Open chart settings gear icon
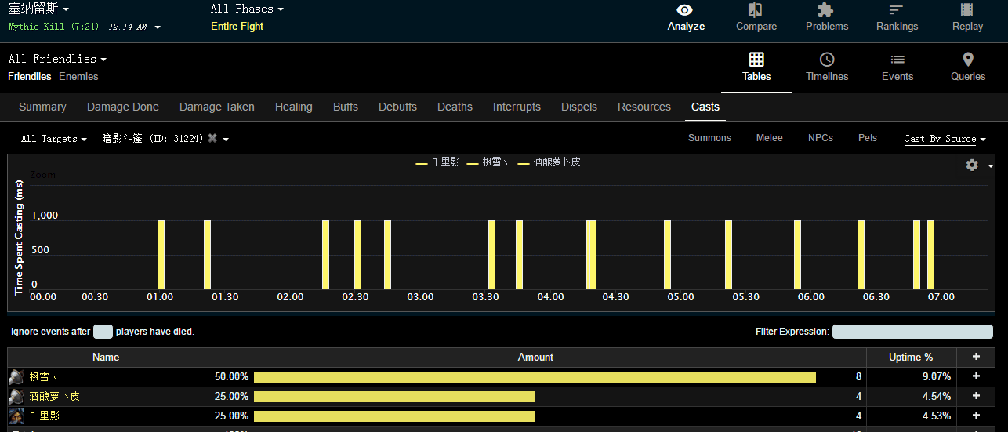This screenshot has height=432, width=1008. [x=972, y=165]
